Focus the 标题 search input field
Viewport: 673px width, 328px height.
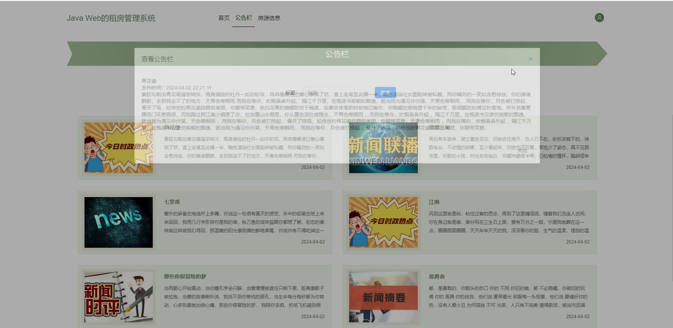[x=329, y=93]
